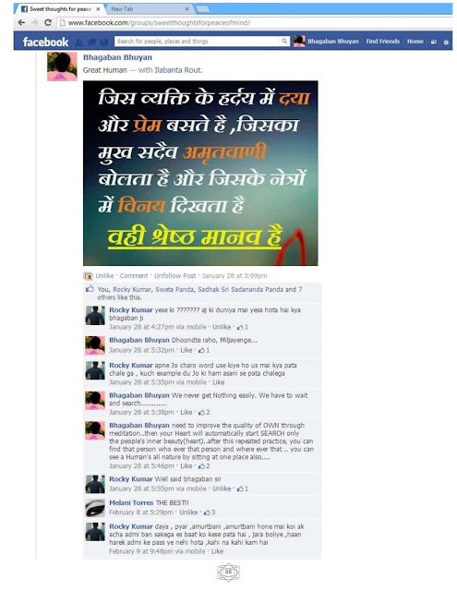Click the search magnifier icon
The image size is (457, 591).
coord(284,41)
